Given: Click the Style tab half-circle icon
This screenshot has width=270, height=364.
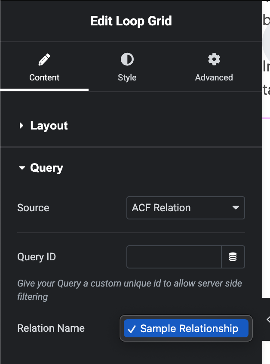Looking at the screenshot, I should coord(127,59).
